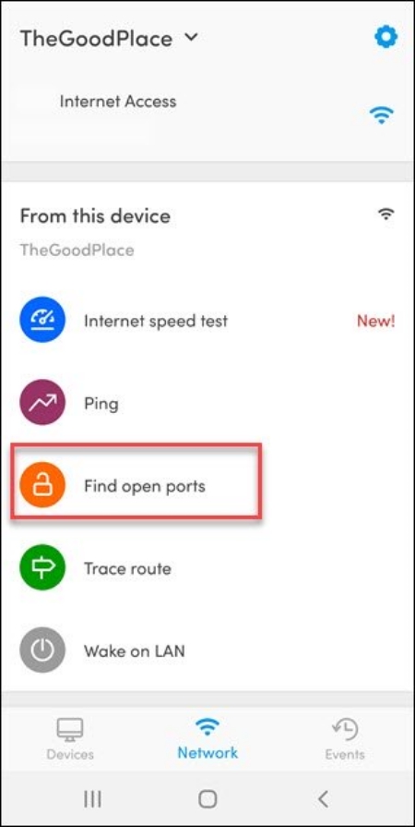The width and height of the screenshot is (415, 827).
Task: Expand the TheGoodPlace network dropdown chevron
Action: point(191,38)
